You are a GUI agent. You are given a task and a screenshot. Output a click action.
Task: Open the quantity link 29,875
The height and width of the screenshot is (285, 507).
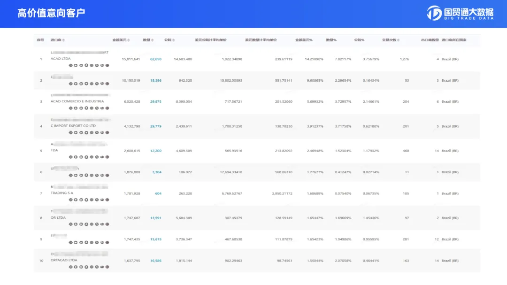click(155, 101)
